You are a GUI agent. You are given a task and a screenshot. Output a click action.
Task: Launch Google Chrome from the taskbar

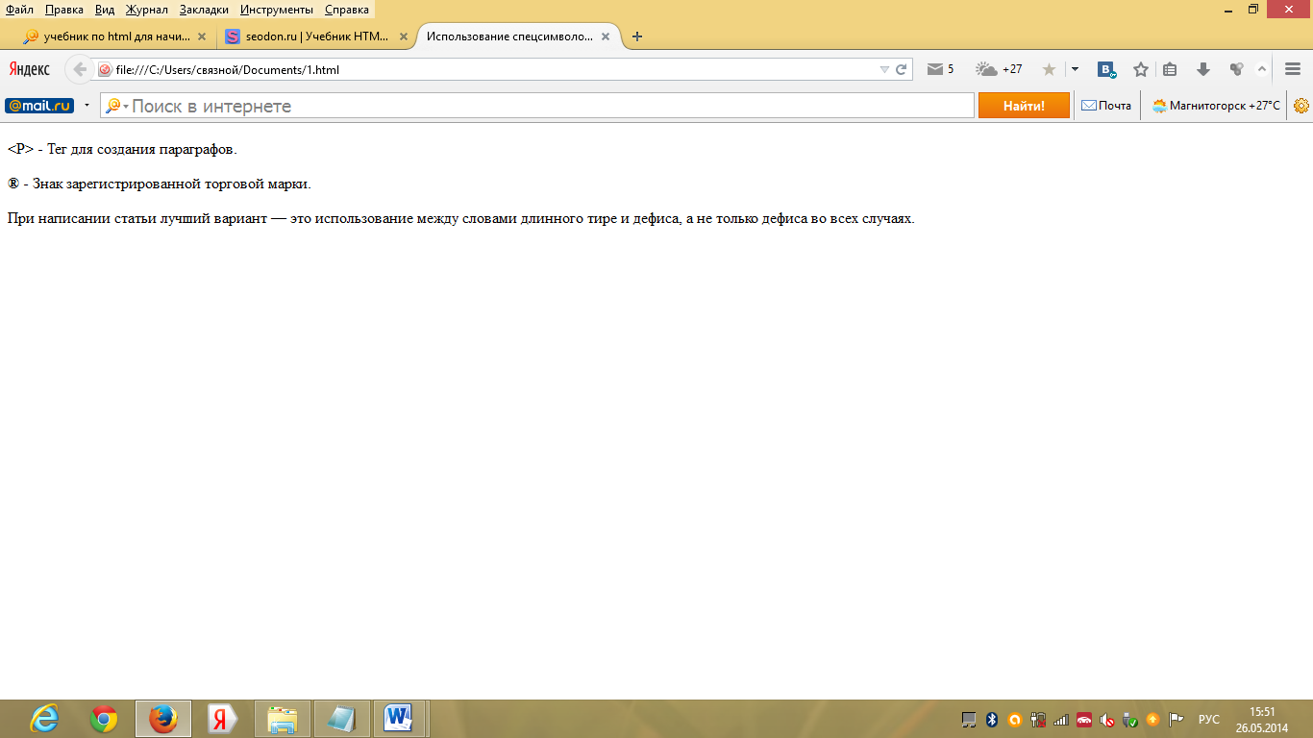tap(104, 719)
